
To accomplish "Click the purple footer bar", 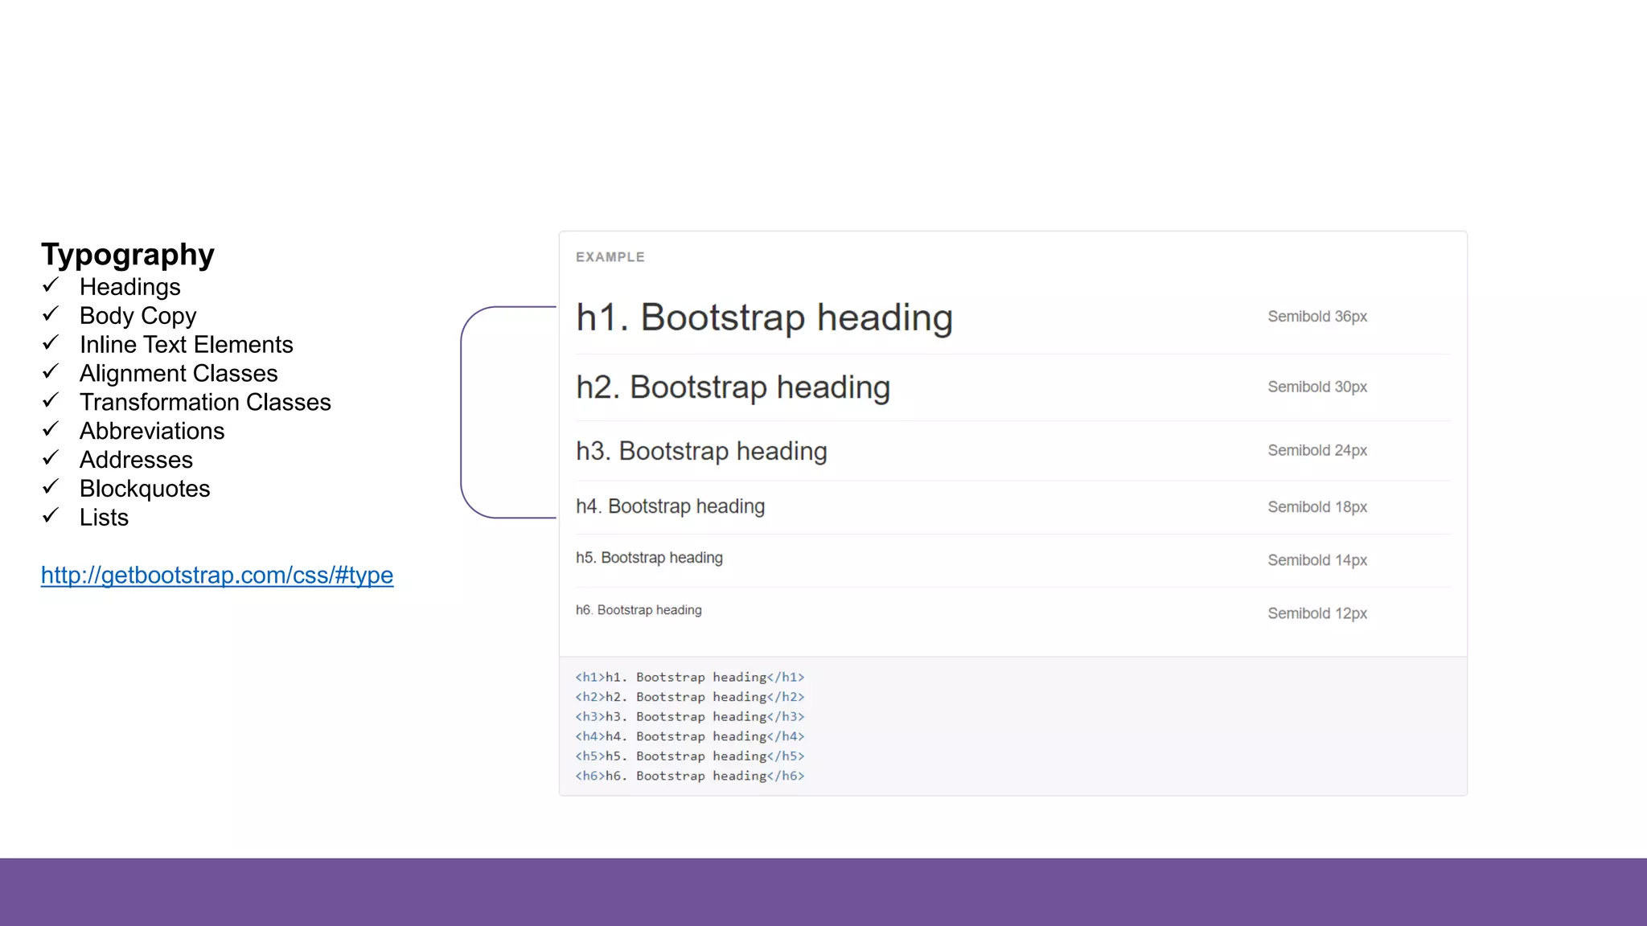I will (x=823, y=891).
